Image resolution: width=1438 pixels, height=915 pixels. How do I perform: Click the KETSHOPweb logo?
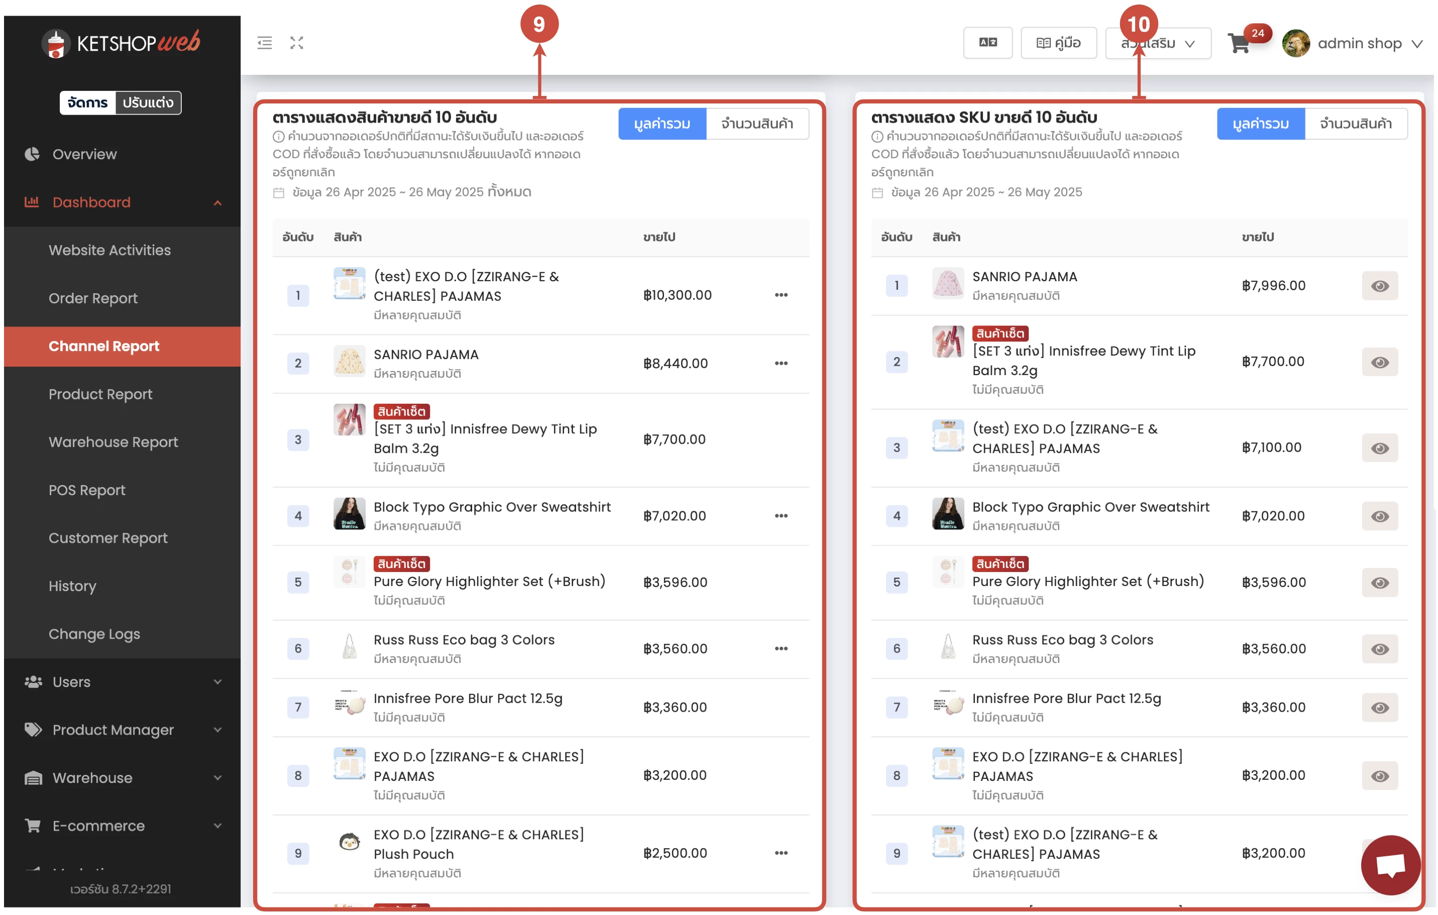click(x=121, y=43)
